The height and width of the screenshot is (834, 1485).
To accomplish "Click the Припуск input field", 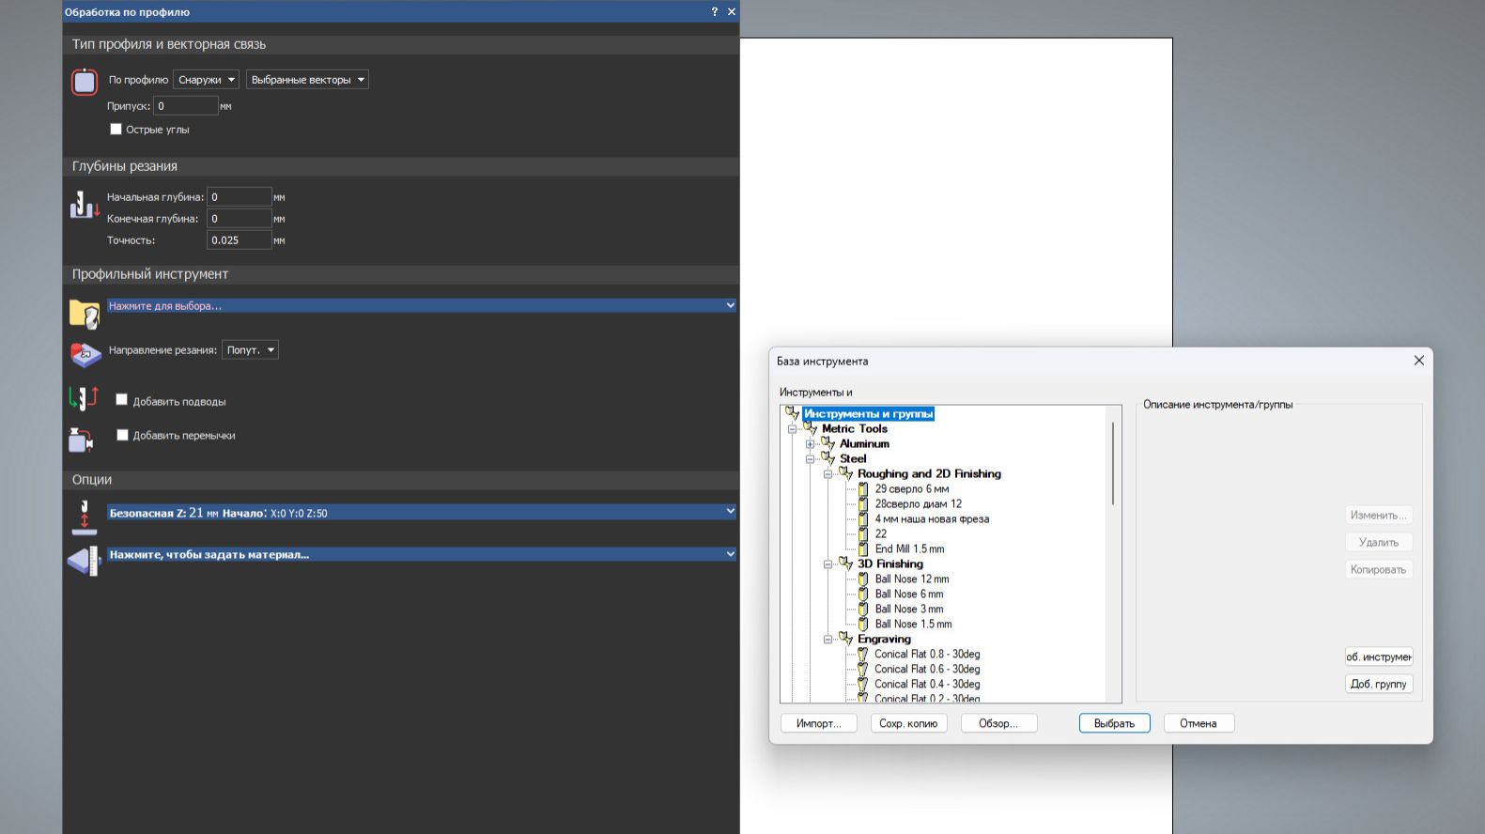I will point(186,106).
